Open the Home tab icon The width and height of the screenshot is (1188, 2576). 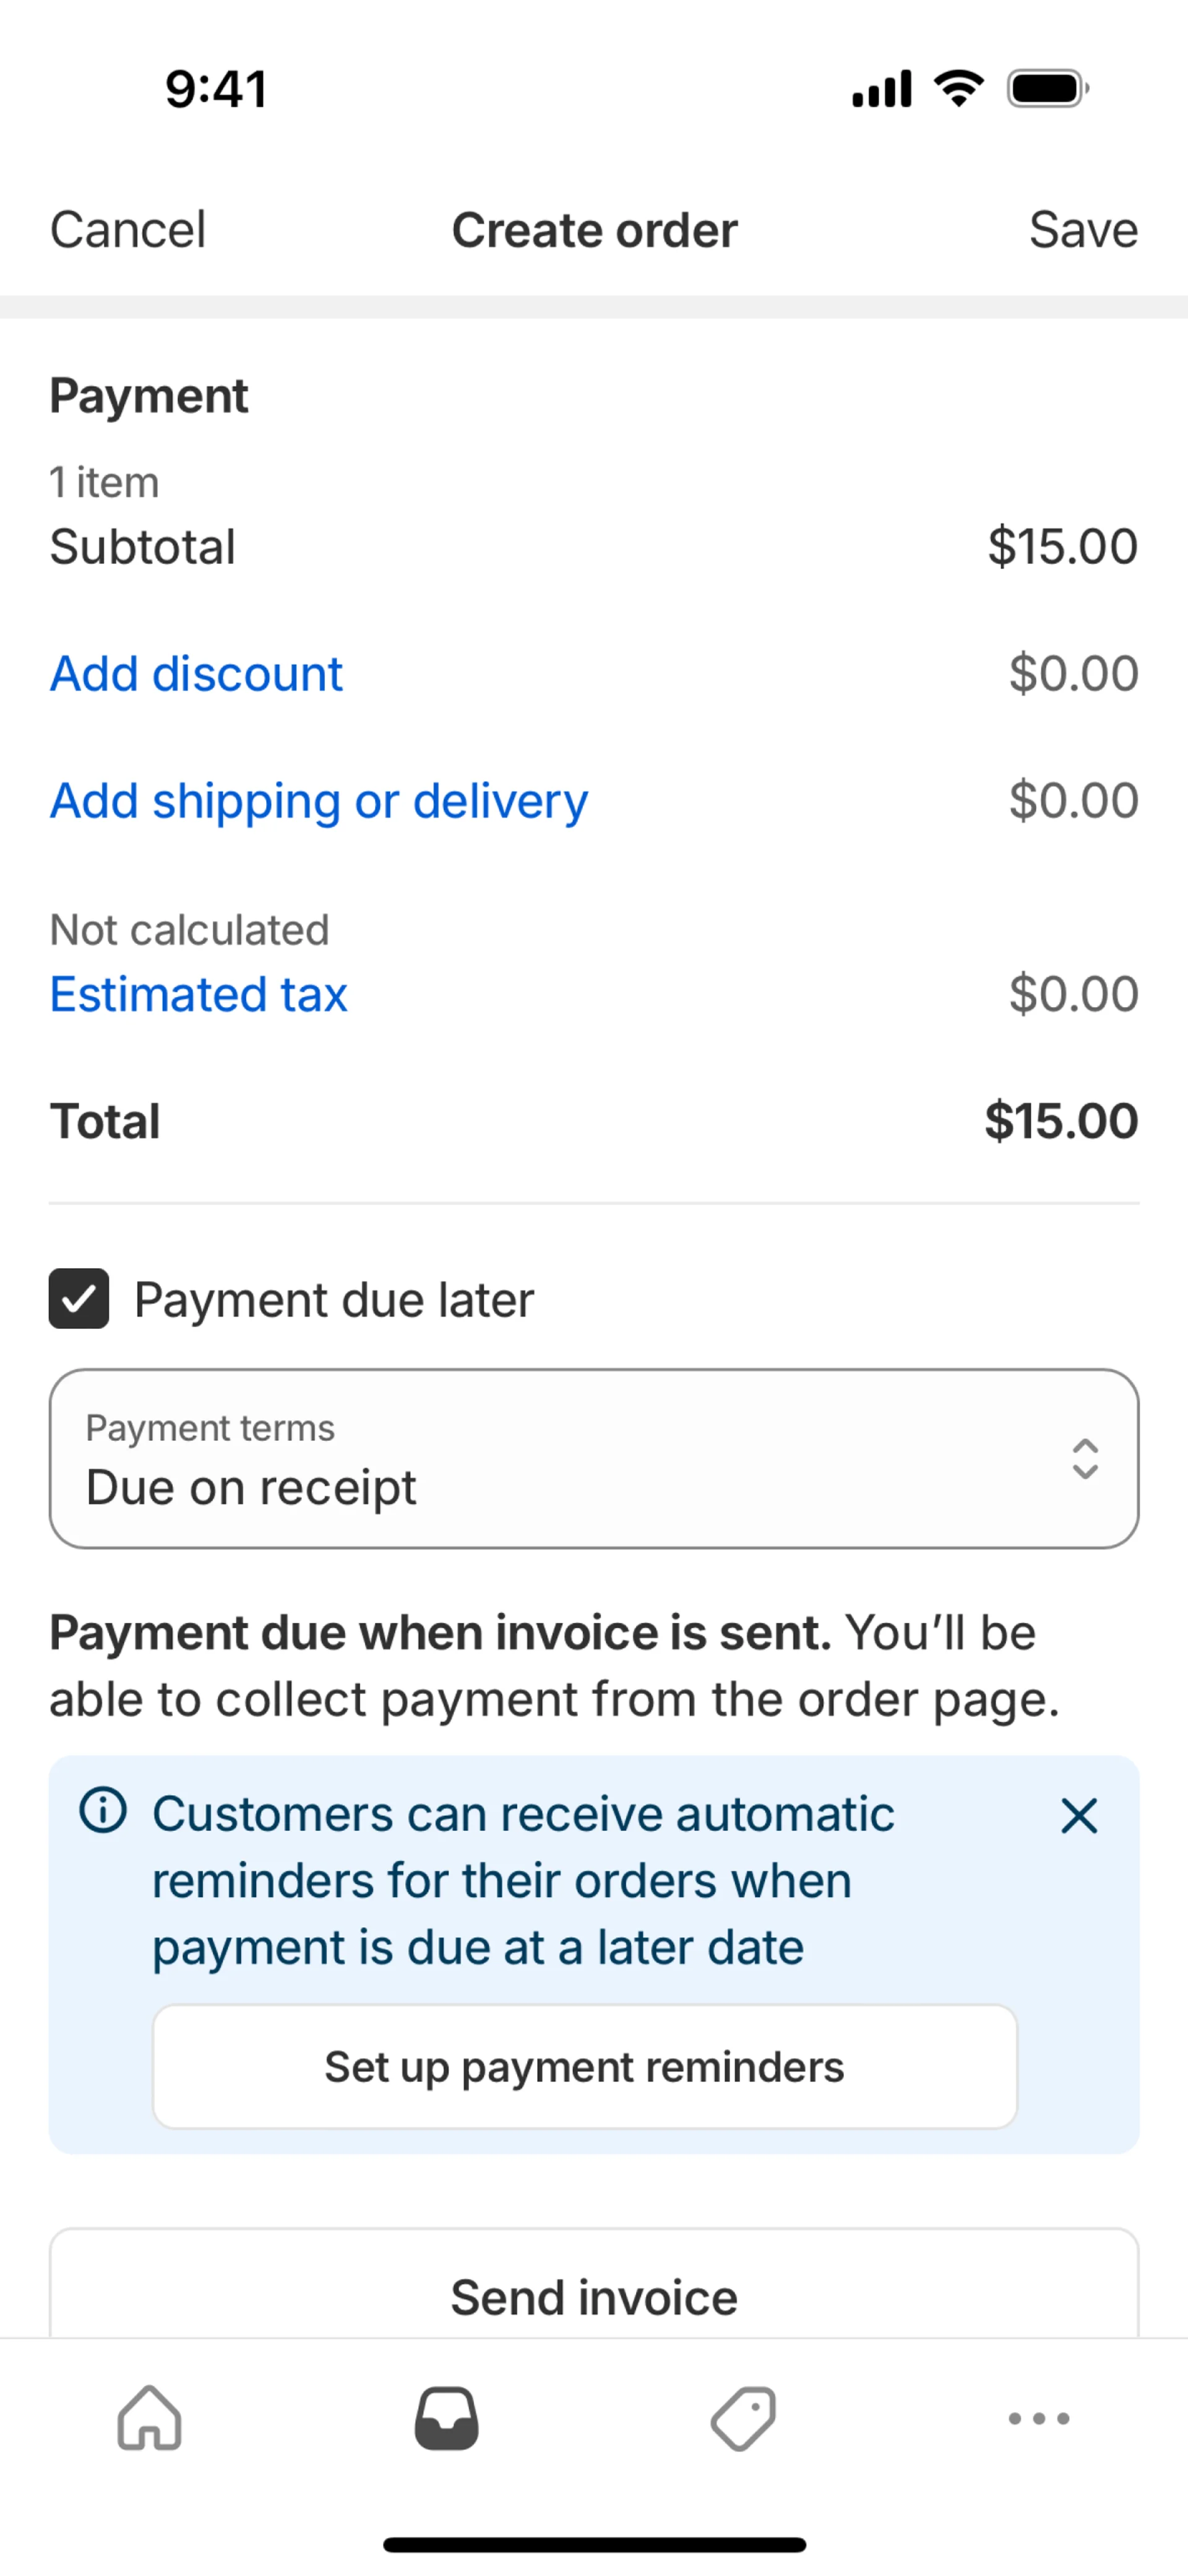(149, 2418)
